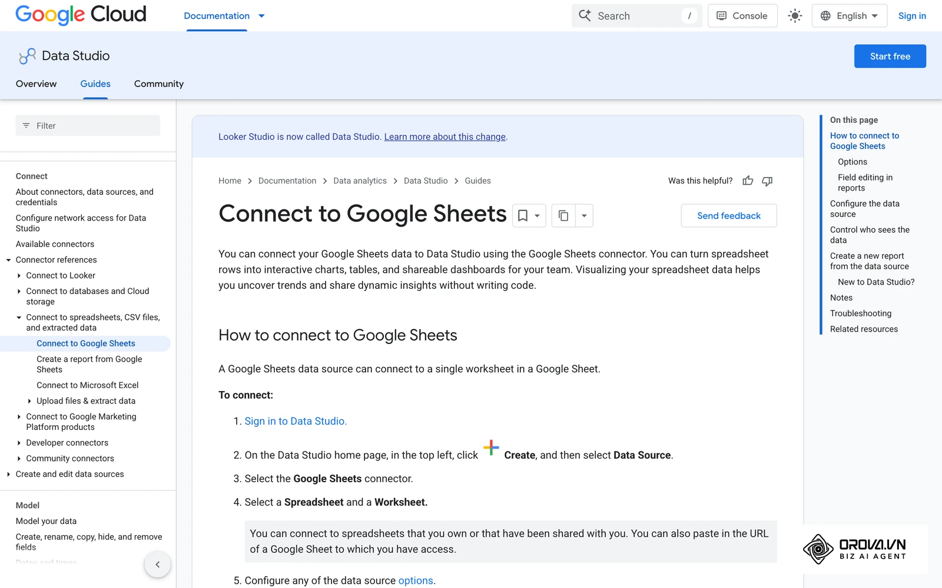
Task: Expand the Connect to Looker tree item
Action: tap(19, 276)
